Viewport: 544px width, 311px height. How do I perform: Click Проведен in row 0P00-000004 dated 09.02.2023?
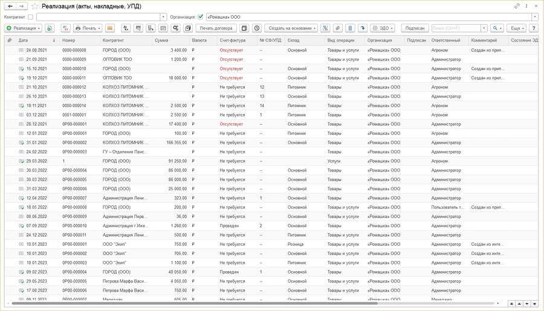229,272
